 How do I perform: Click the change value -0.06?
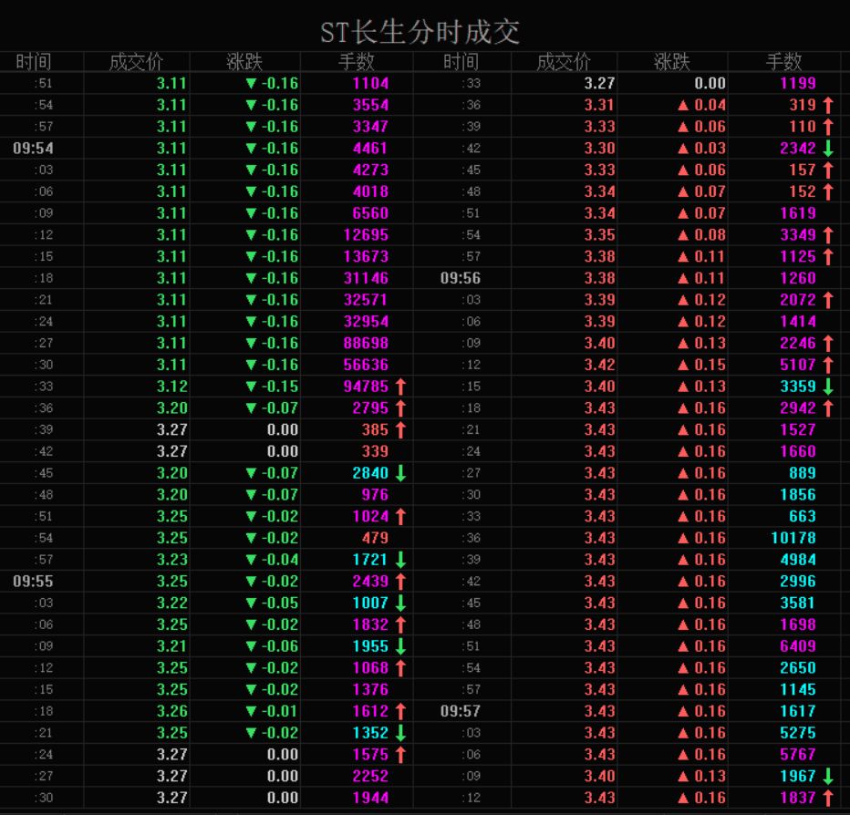click(x=280, y=646)
